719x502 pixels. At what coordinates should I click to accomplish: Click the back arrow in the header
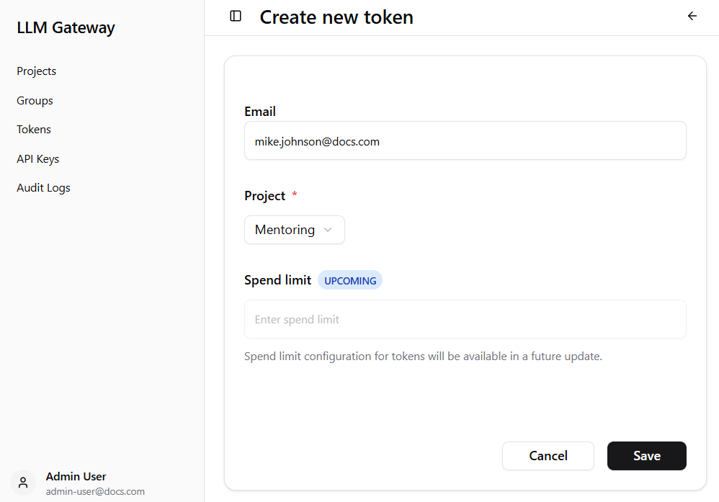pos(692,15)
